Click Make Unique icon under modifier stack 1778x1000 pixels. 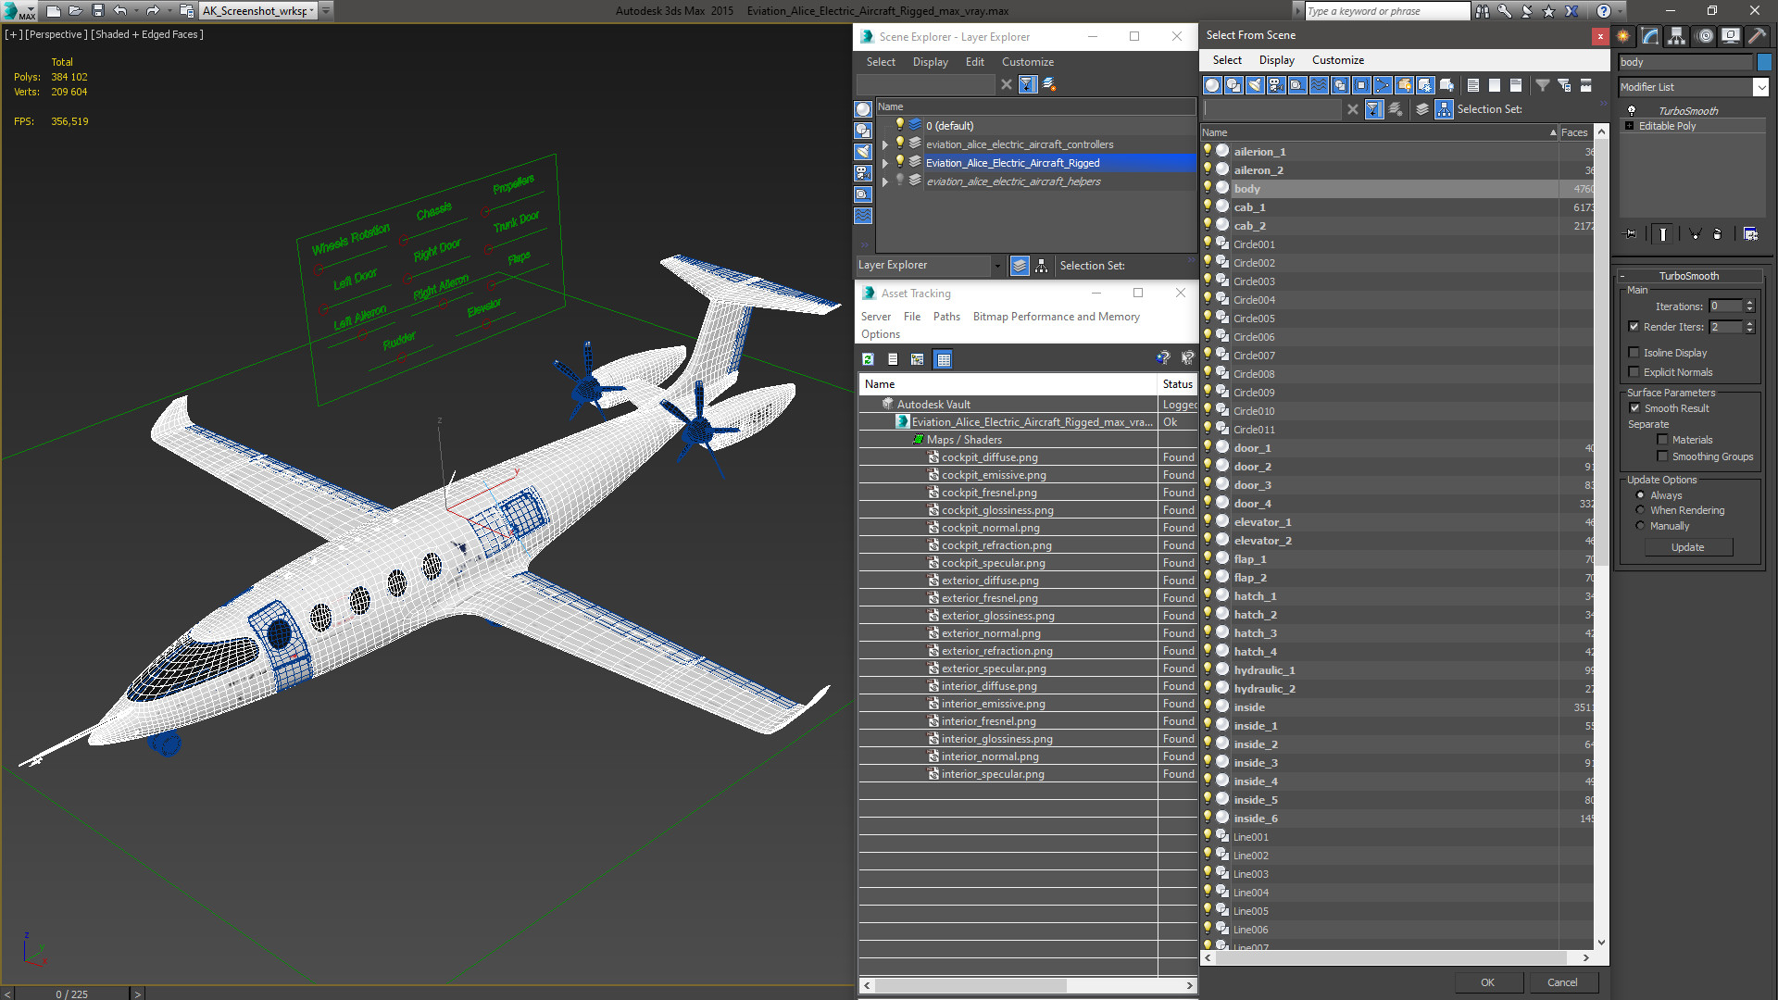(1695, 234)
